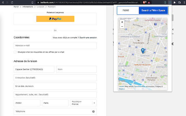
Task: Zoom in on the map with plus
Action: point(122,22)
